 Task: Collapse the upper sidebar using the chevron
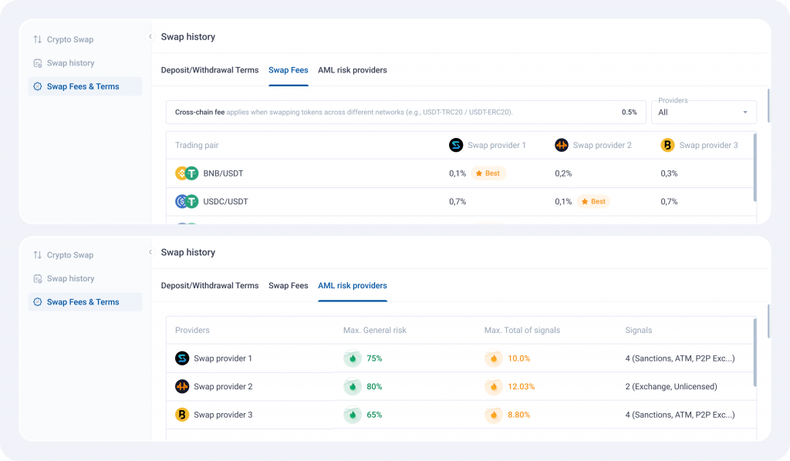click(x=150, y=37)
